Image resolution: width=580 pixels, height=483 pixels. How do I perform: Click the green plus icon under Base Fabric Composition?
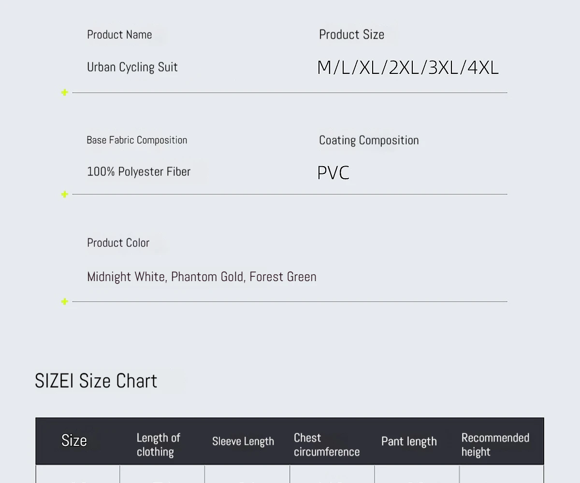pyautogui.click(x=65, y=194)
